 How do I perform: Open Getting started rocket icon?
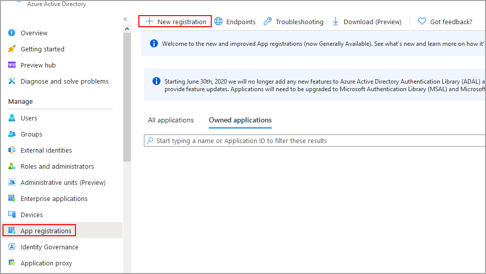coord(12,49)
